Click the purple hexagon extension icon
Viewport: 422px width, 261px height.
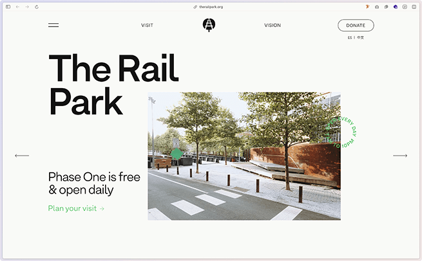tap(396, 7)
